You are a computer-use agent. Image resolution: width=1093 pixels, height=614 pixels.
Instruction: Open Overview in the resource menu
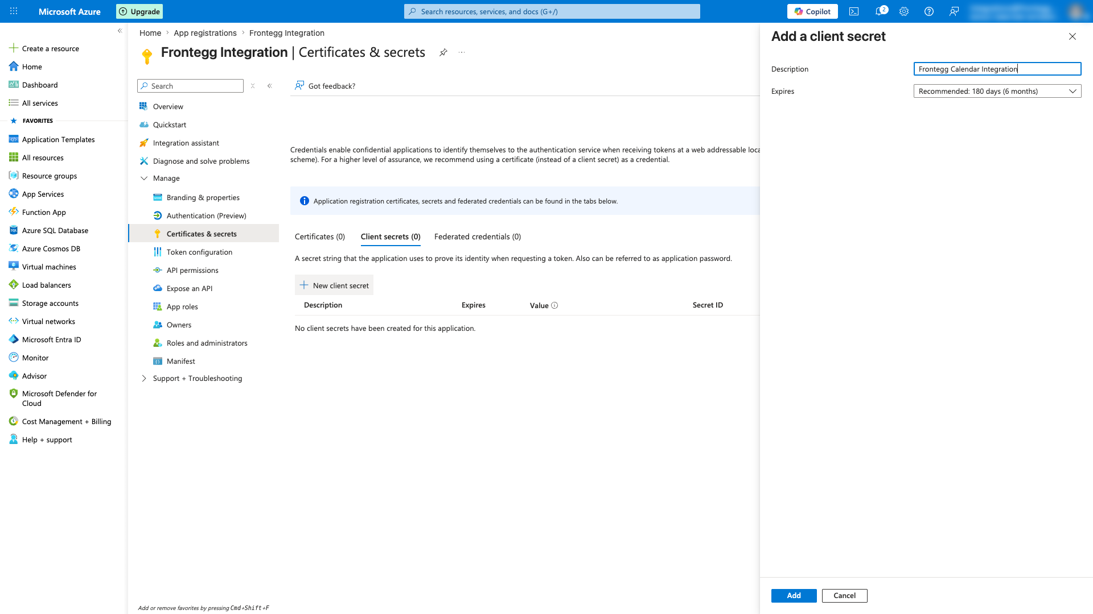[x=168, y=106]
